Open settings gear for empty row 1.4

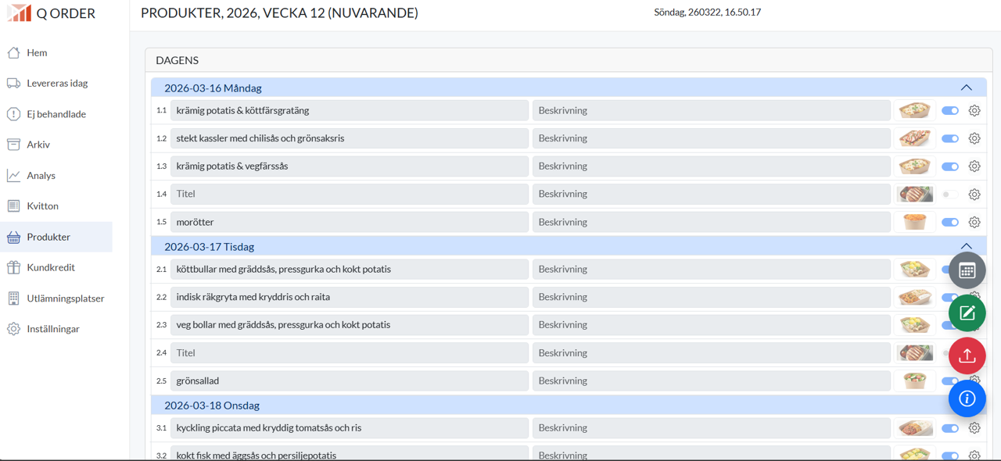[x=974, y=195]
